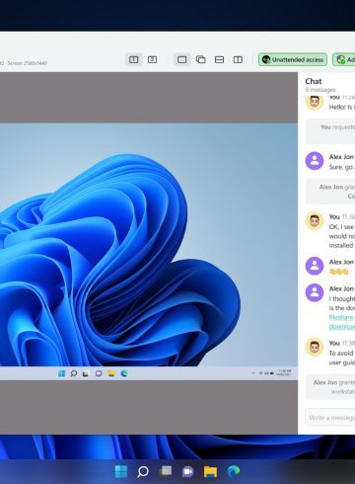Screen dimensions: 355x484
Task: Open the local Windows Start menu
Action: click(x=121, y=471)
